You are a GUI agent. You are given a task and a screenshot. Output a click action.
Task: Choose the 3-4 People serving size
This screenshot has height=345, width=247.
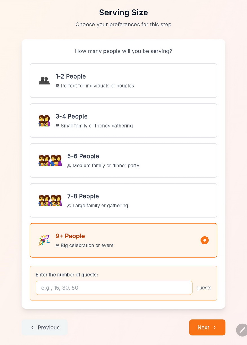click(123, 121)
